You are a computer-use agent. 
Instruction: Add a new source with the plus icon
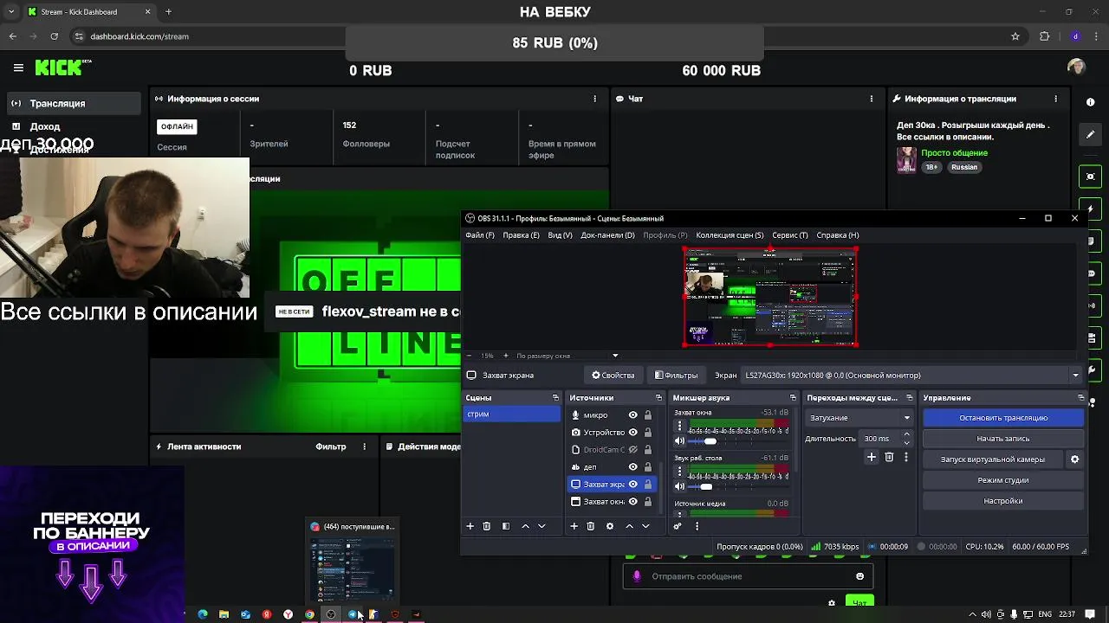[574, 526]
